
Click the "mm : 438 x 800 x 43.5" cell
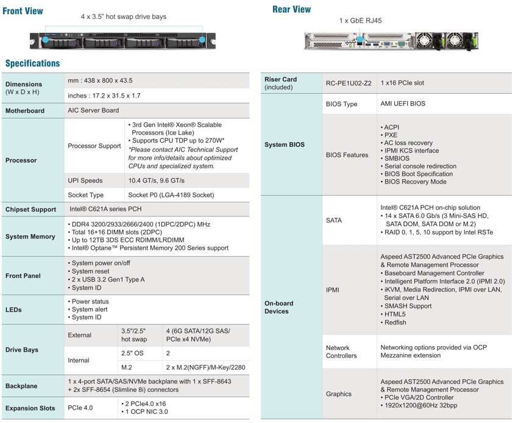[x=100, y=80]
